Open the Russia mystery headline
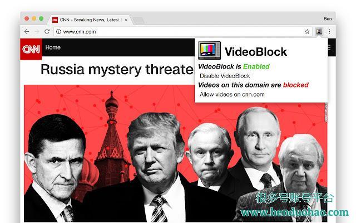This screenshot has width=356, height=223. [x=117, y=69]
